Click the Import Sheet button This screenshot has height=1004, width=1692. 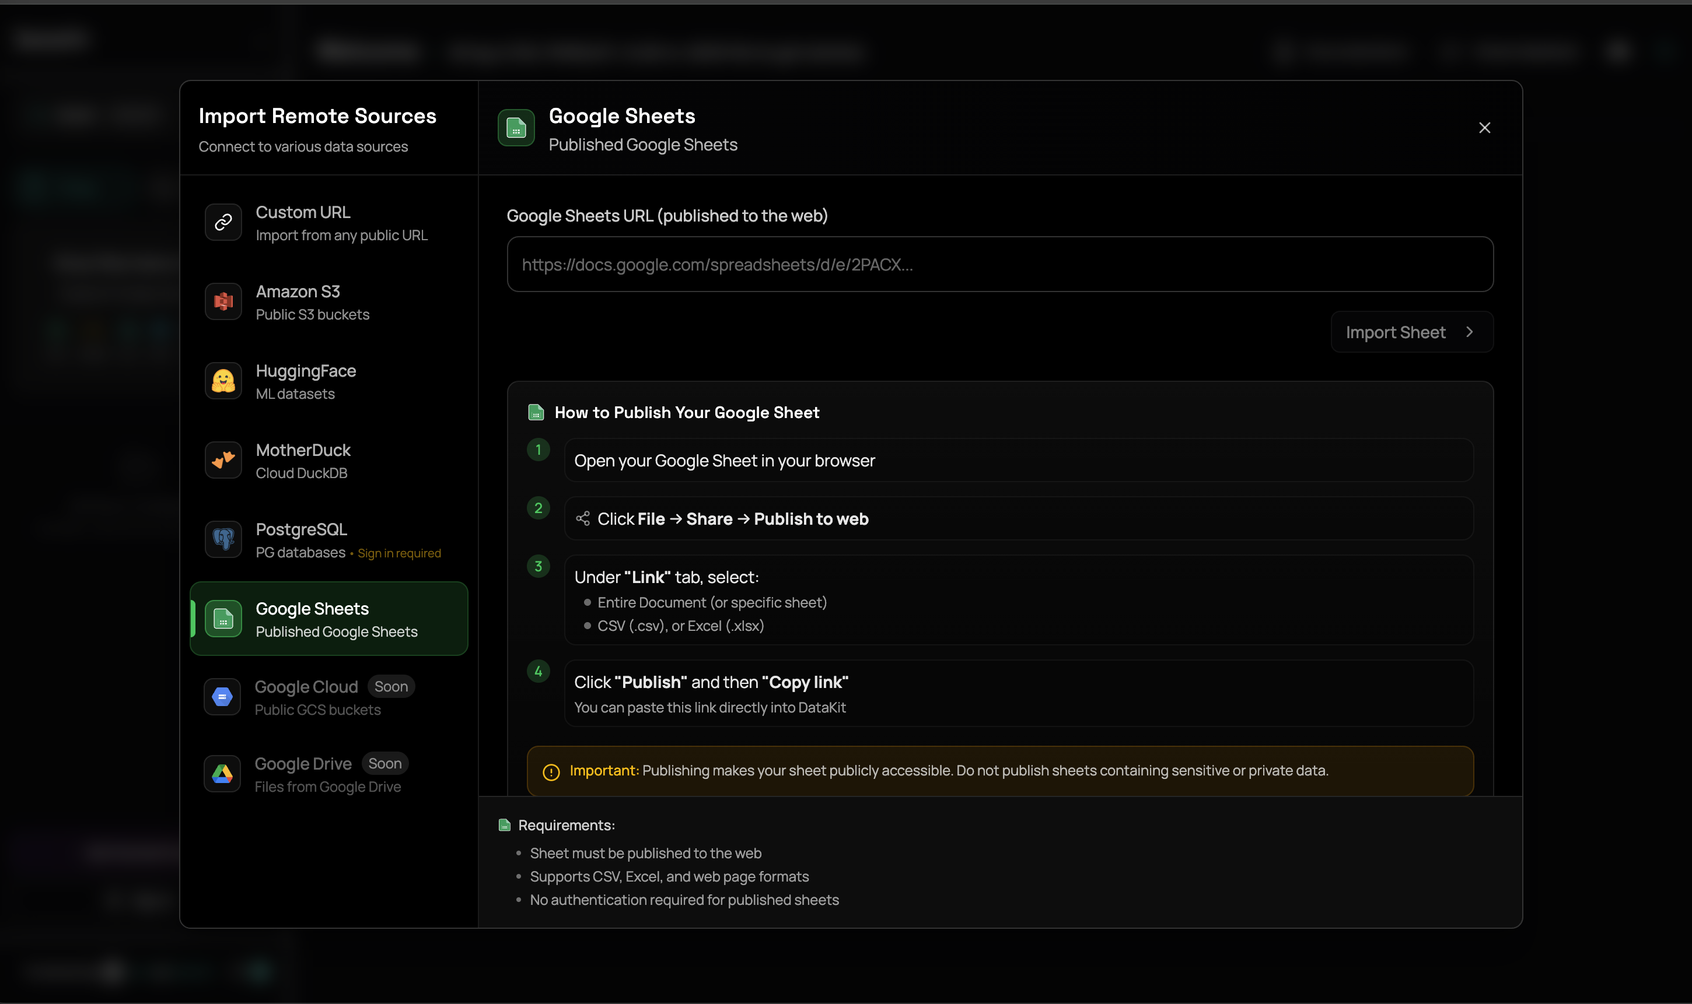pos(1396,332)
